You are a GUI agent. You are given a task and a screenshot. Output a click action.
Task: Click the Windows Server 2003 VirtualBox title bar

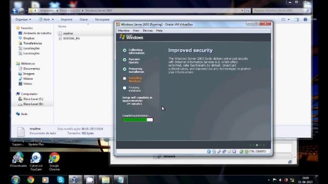(x=180, y=25)
